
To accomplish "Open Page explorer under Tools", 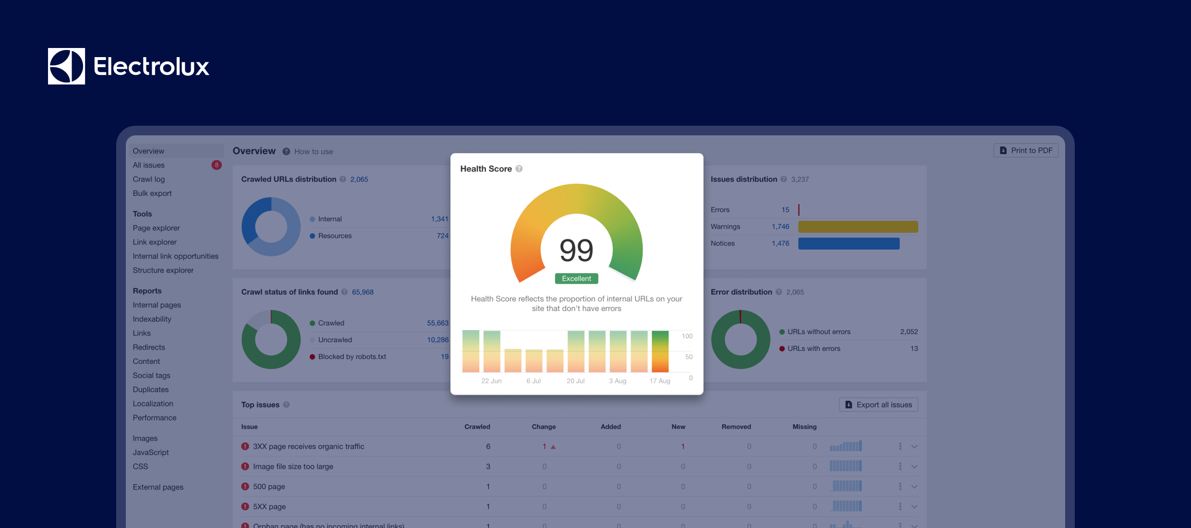I will point(156,228).
